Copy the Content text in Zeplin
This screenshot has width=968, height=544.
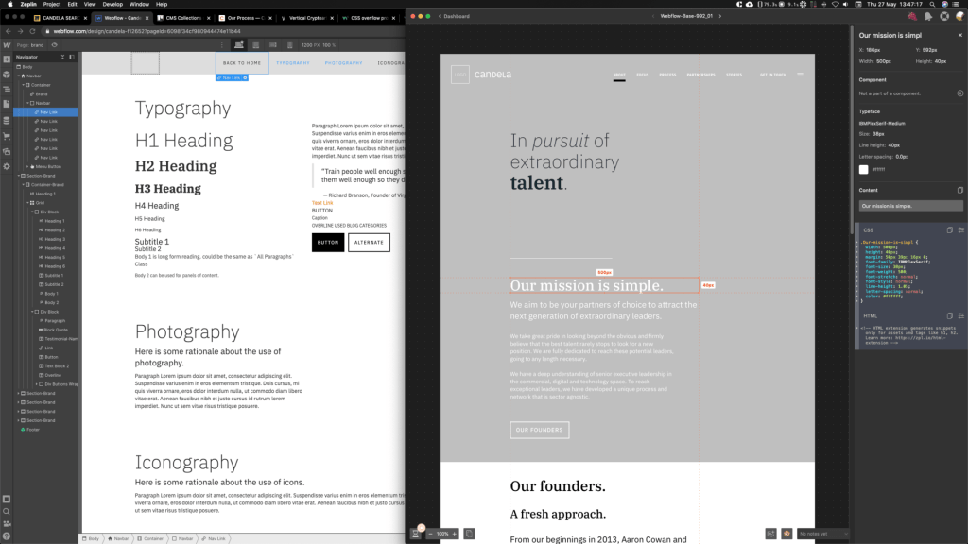[960, 190]
